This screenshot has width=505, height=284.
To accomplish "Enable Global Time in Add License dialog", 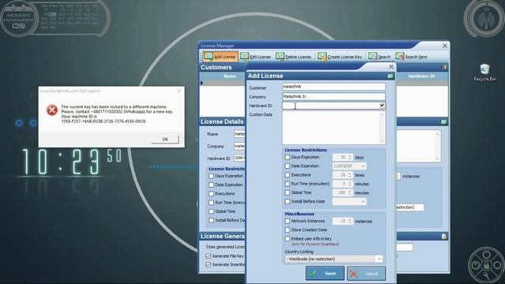I will [x=287, y=192].
